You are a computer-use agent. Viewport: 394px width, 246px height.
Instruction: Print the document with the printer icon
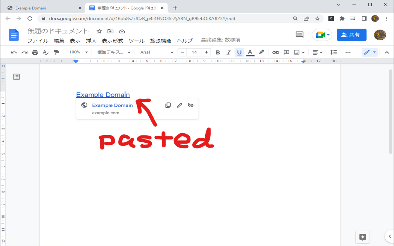pos(35,53)
